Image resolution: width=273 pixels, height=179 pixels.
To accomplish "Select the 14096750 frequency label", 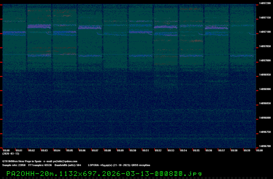I will pos(265,132).
